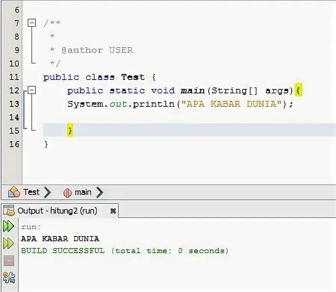The width and height of the screenshot is (336, 292).
Task: Select the Test class icon in breadcrumb
Action: tap(15, 192)
